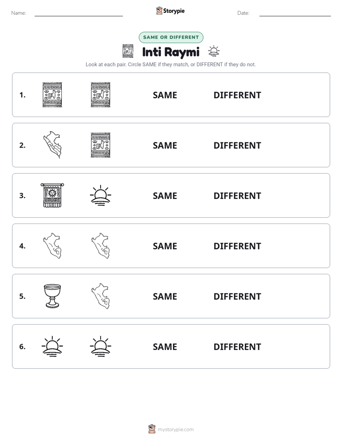This screenshot has height=443, width=342.
Task: Select SAME for pair 4
Action: 165,246
